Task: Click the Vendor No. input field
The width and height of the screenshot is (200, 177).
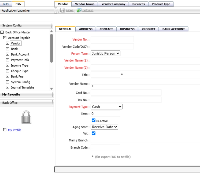Action: pyautogui.click(x=112, y=39)
